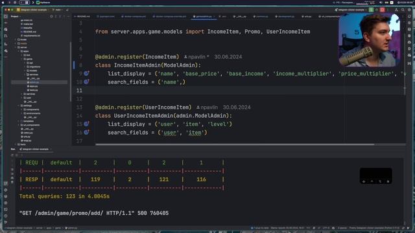
Task: Switch to docker-compose.yml editor tab
Action: (134, 16)
